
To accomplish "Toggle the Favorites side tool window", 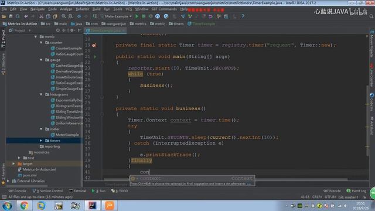I will click(x=3, y=174).
